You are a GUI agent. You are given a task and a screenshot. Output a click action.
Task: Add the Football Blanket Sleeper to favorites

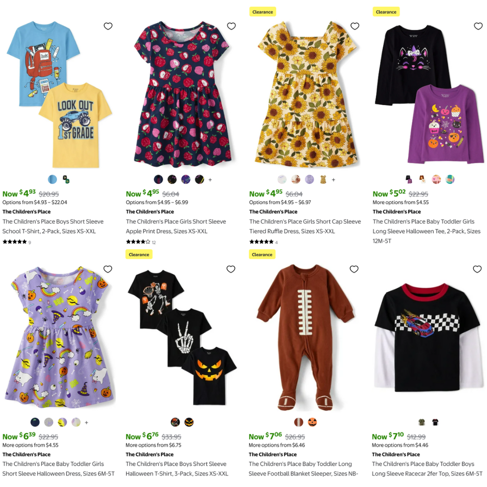pos(354,269)
